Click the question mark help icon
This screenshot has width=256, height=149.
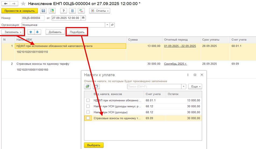click(x=63, y=11)
